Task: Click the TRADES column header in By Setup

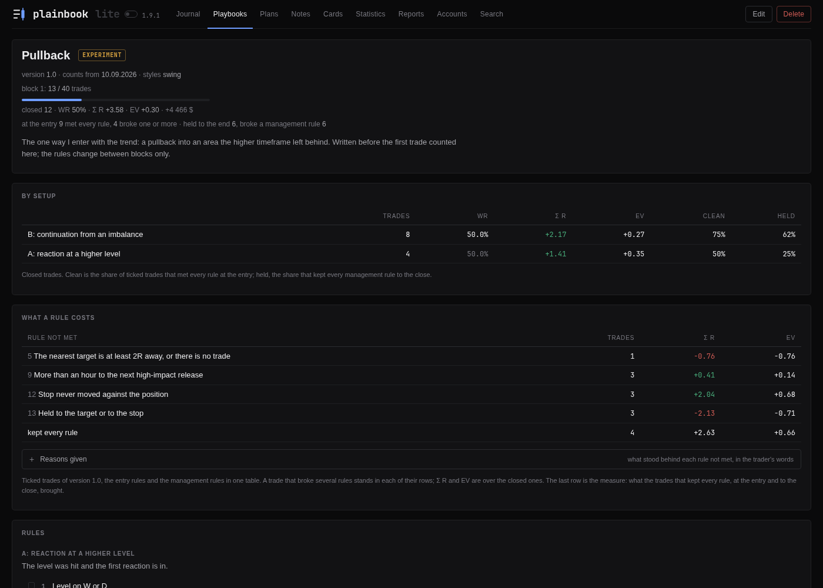Action: pyautogui.click(x=396, y=216)
